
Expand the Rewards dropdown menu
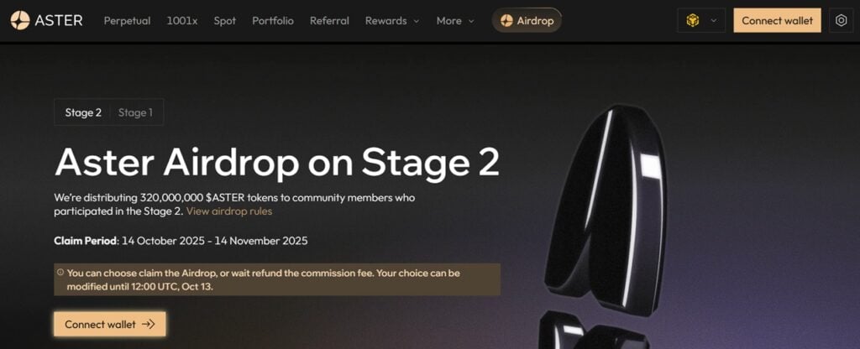392,21
